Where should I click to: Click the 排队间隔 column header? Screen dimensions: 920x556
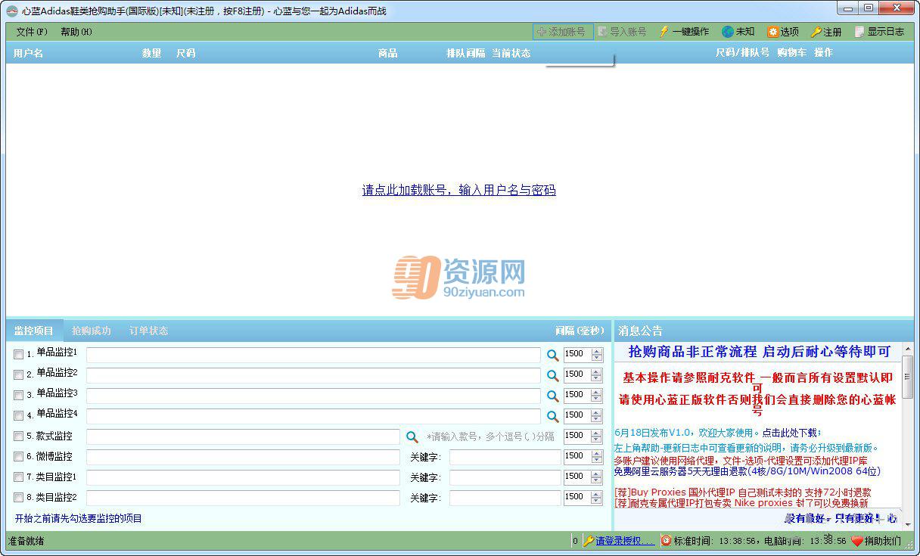[465, 53]
